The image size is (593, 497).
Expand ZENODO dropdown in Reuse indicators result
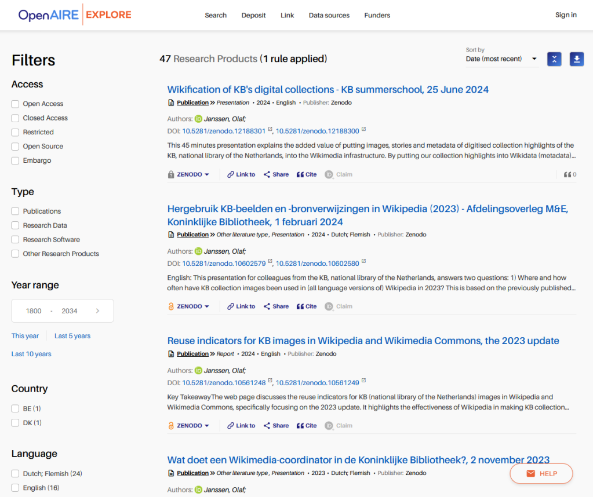point(193,426)
